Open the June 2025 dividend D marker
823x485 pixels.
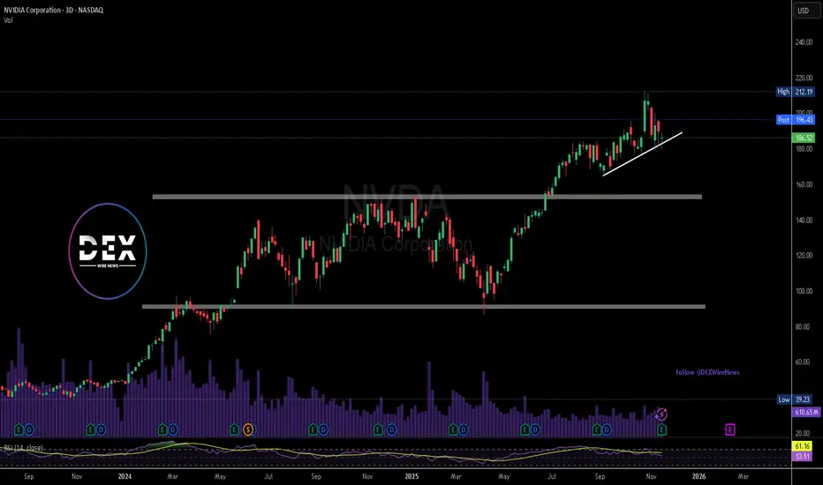(x=535, y=430)
